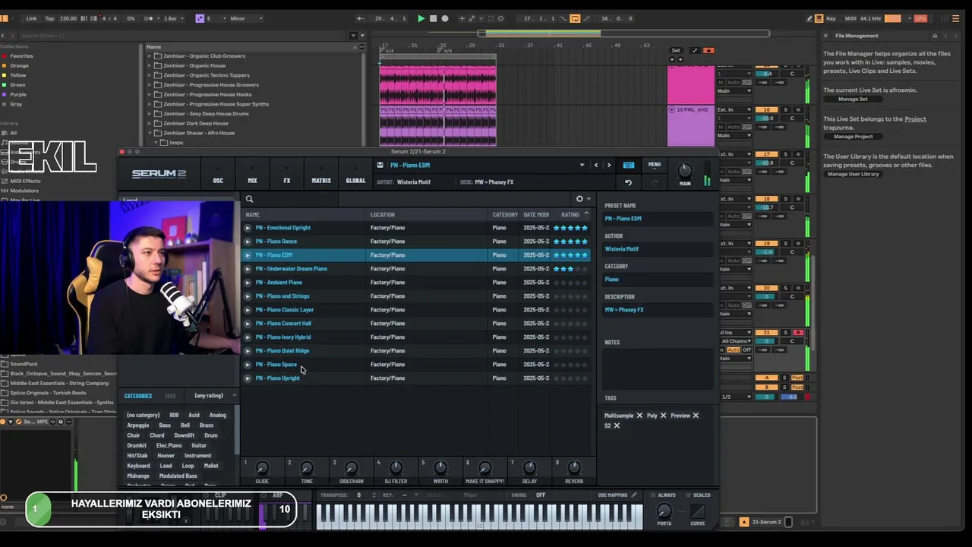
Task: Preview the PN - Underwater Dream Piano preset
Action: (x=248, y=269)
